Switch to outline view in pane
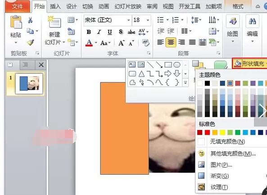This screenshot has width=267, height=195. [x=26, y=65]
